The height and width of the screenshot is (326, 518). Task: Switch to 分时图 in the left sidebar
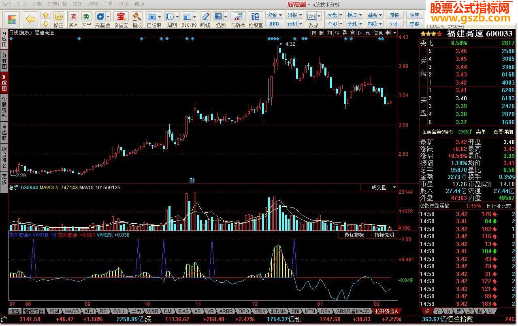pos(4,61)
